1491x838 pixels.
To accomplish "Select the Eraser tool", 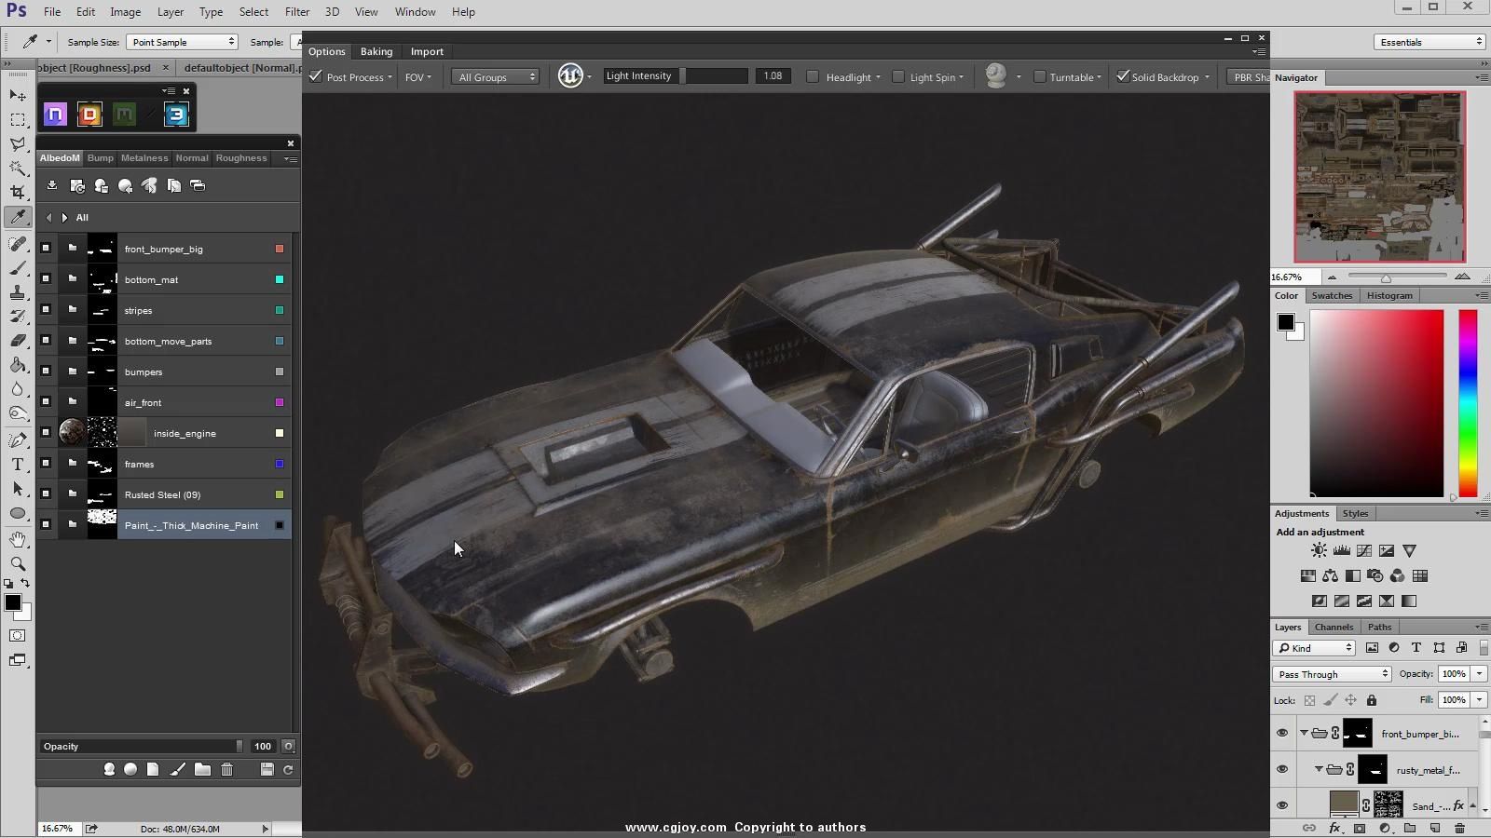I will point(18,341).
